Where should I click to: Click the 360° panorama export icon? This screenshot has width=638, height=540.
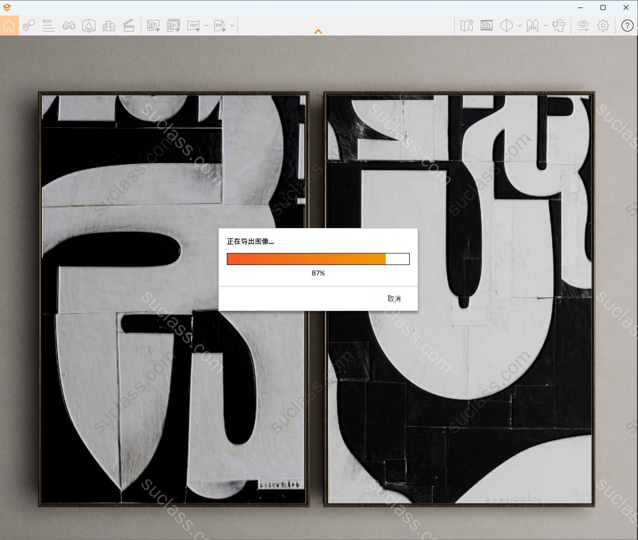coord(193,25)
